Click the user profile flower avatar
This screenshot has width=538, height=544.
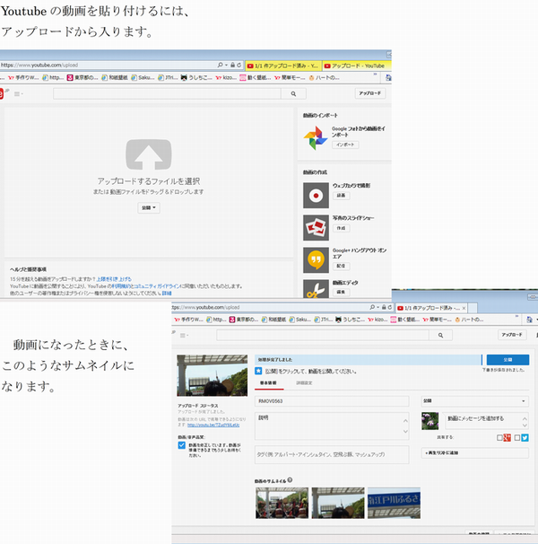(x=430, y=421)
